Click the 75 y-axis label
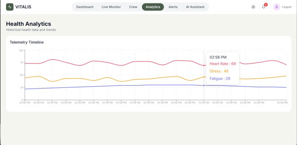The image size is (297, 145). pyautogui.click(x=21, y=63)
